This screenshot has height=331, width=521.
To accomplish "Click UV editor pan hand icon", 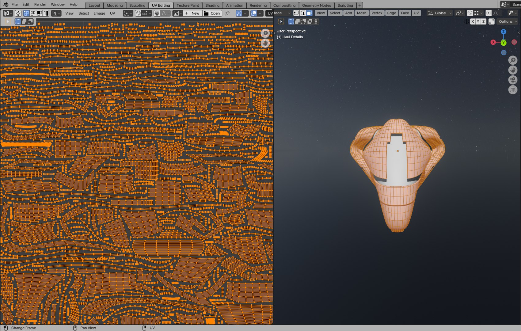I will [265, 43].
